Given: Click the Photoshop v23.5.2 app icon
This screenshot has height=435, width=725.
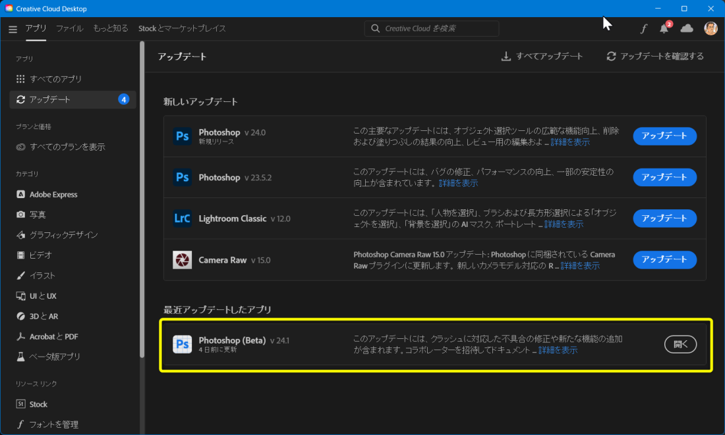Looking at the screenshot, I should tap(182, 177).
